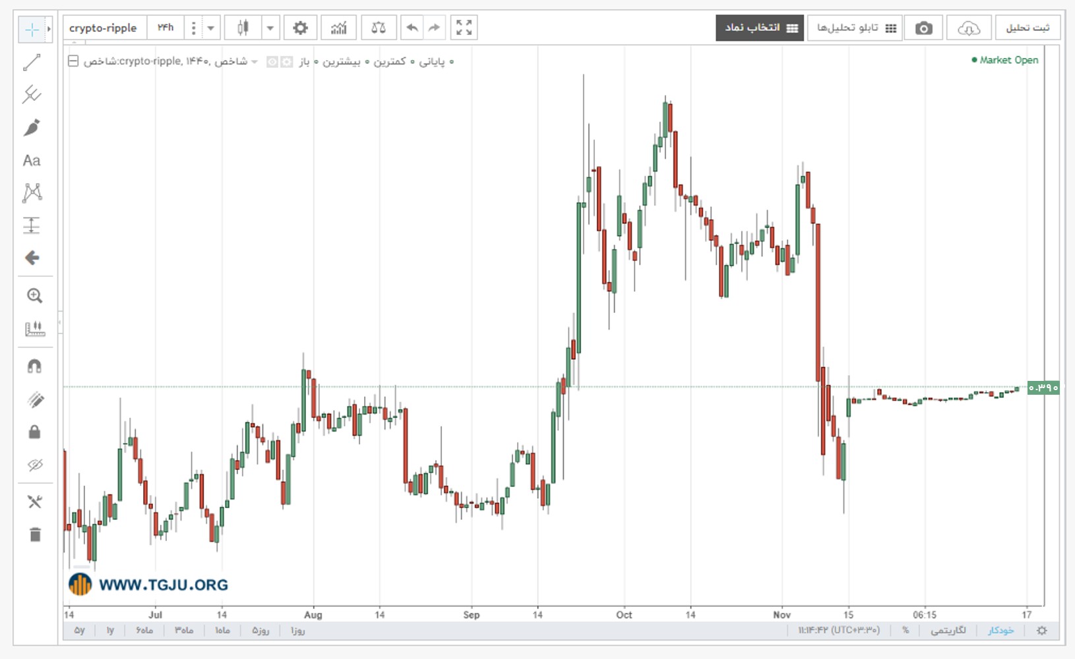
Task: Select the brush drawing tool
Action: click(32, 127)
